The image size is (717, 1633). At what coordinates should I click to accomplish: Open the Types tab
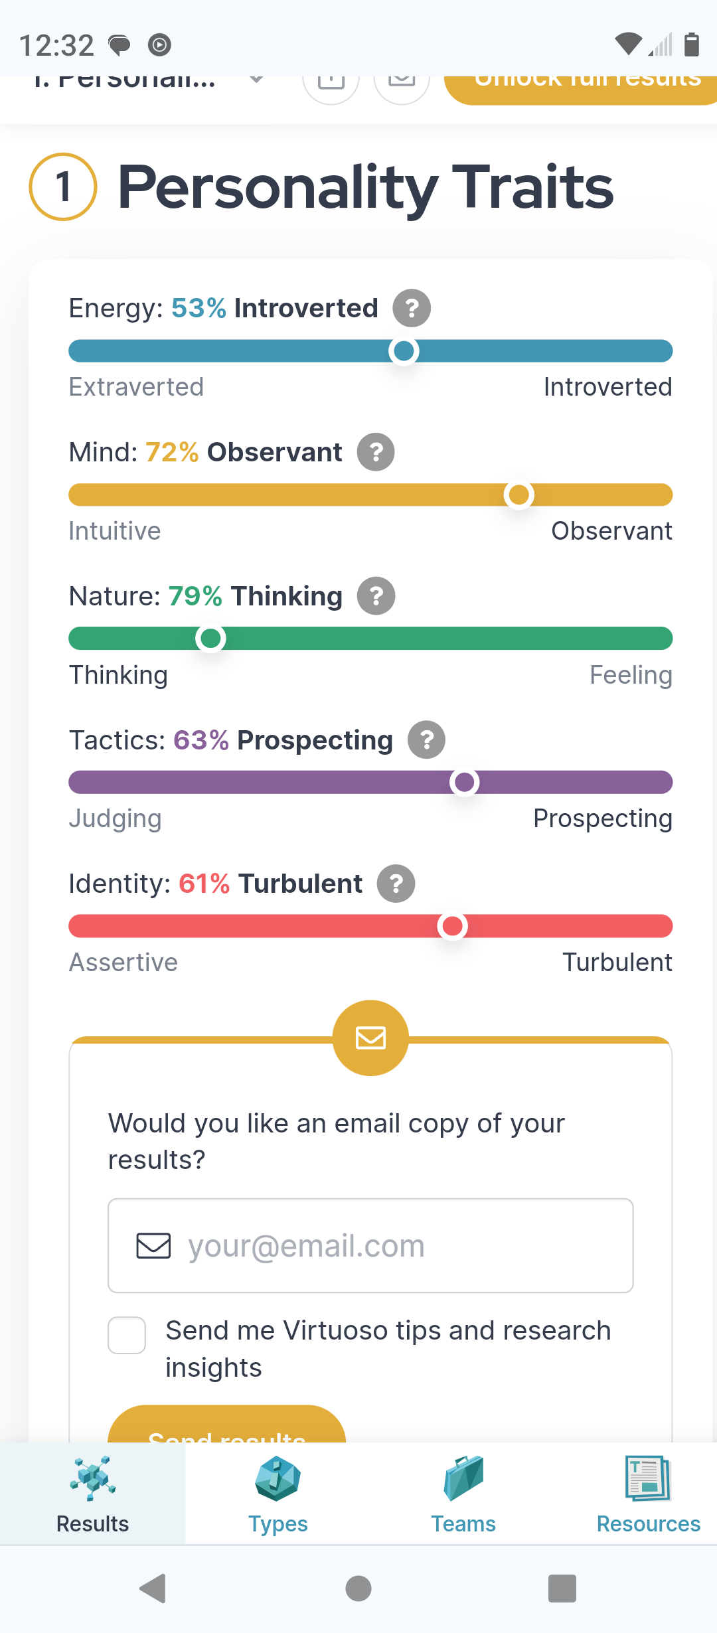coord(278,1494)
